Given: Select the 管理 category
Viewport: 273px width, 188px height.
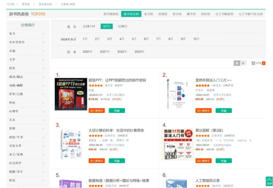Looking at the screenshot, I should 12,128.
